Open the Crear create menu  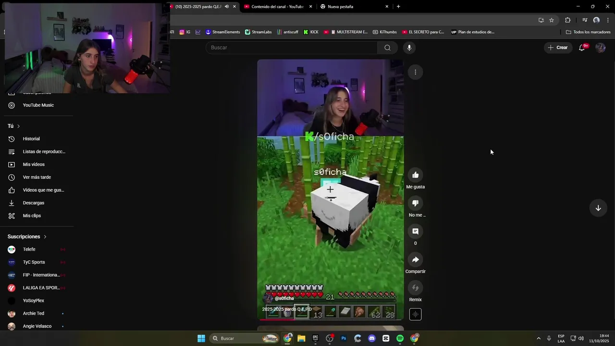557,48
